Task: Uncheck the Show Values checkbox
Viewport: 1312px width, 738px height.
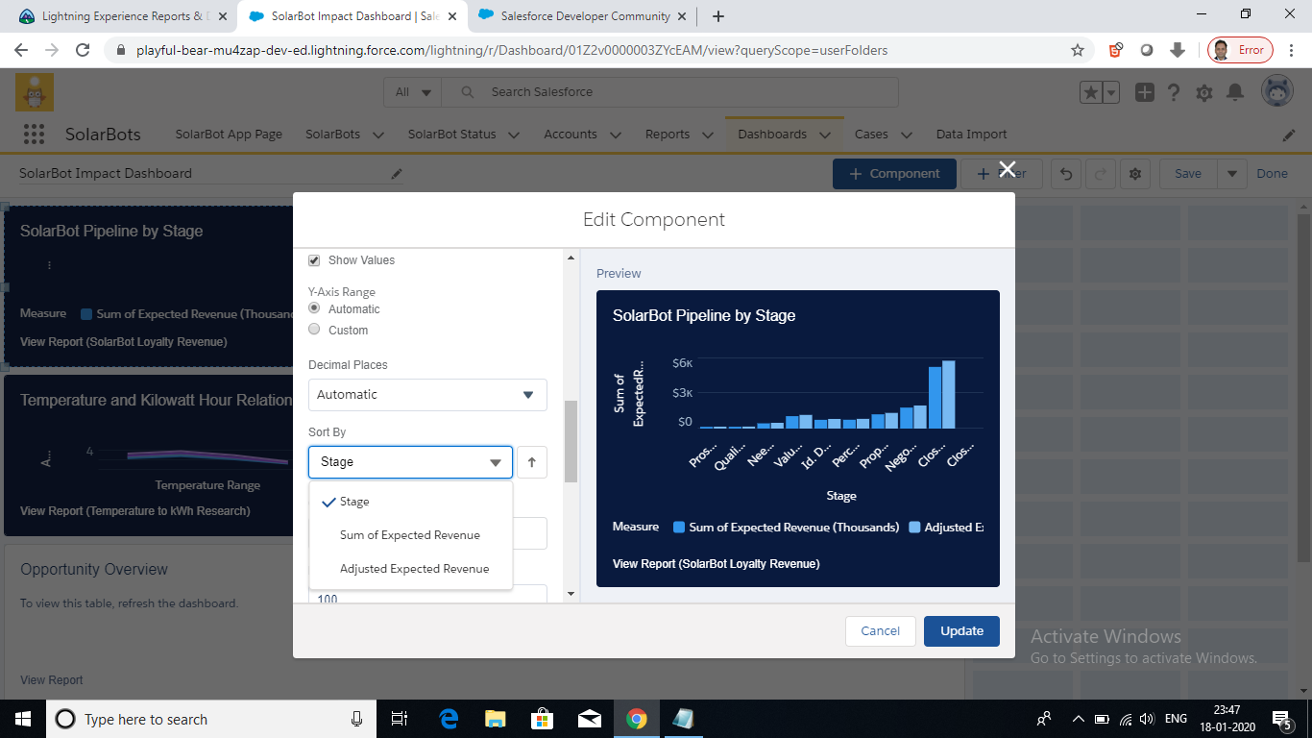Action: pyautogui.click(x=314, y=260)
